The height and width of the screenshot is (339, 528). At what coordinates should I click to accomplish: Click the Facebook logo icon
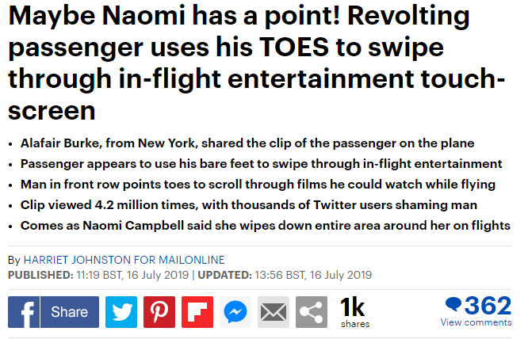[24, 312]
